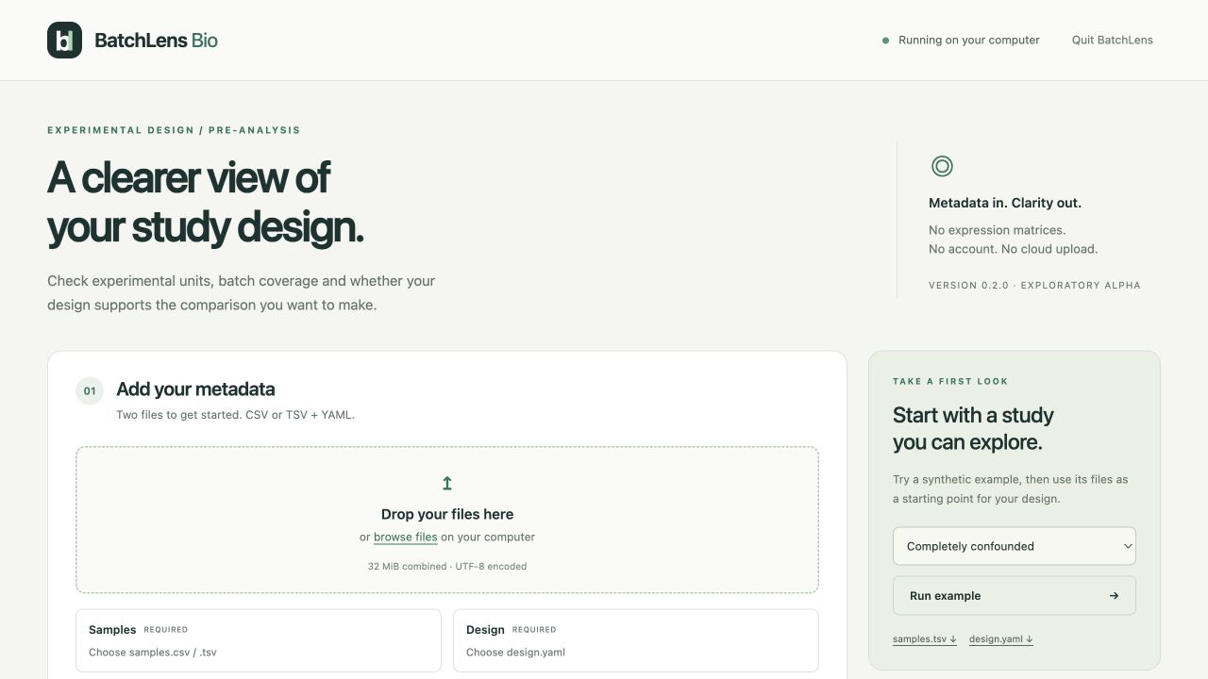Download the design.yaml example file
Viewport: 1208px width, 679px height.
(x=1000, y=639)
